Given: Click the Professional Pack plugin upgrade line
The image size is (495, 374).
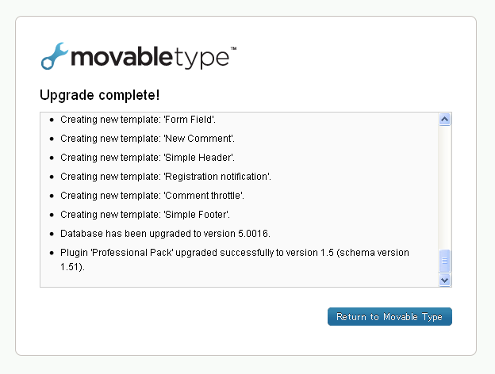Looking at the screenshot, I should 235,260.
